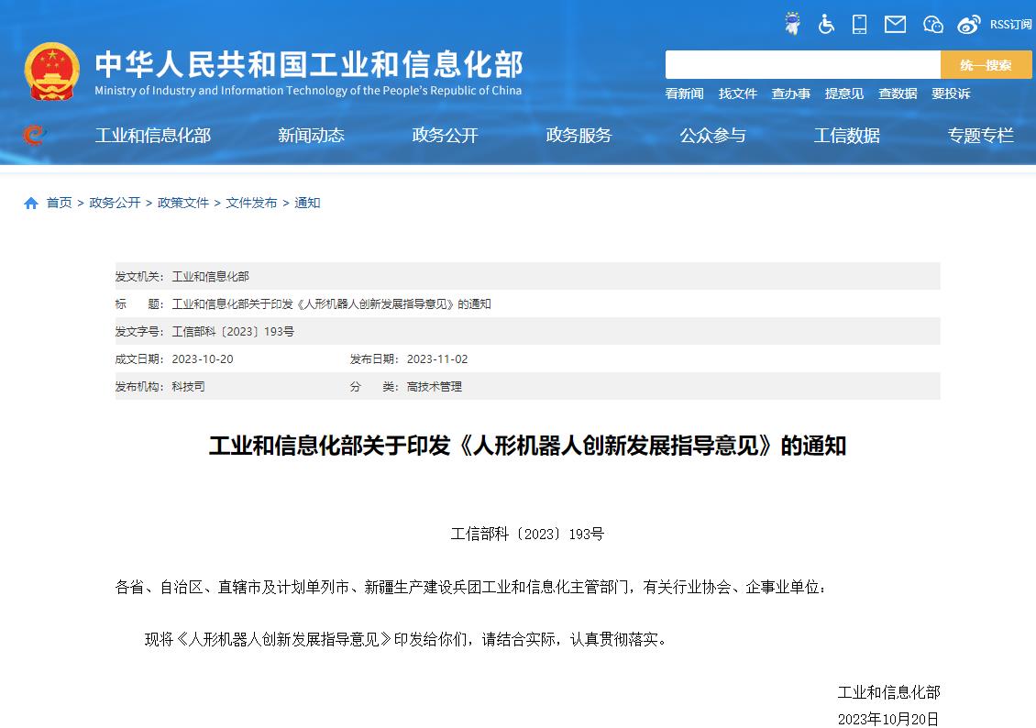The height and width of the screenshot is (728, 1036).
Task: Select 要投诉 quick link
Action: pos(951,94)
